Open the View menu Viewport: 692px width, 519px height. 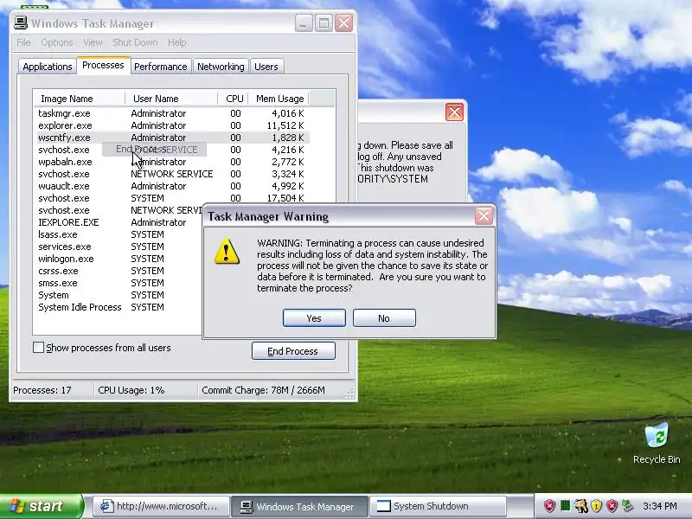93,42
